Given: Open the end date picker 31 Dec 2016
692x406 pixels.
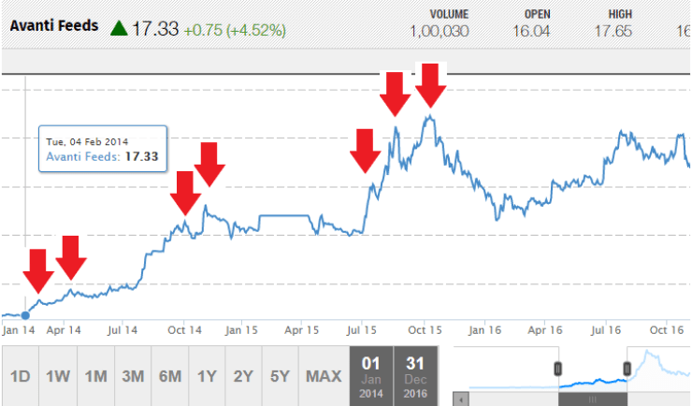Looking at the screenshot, I should coord(417,376).
